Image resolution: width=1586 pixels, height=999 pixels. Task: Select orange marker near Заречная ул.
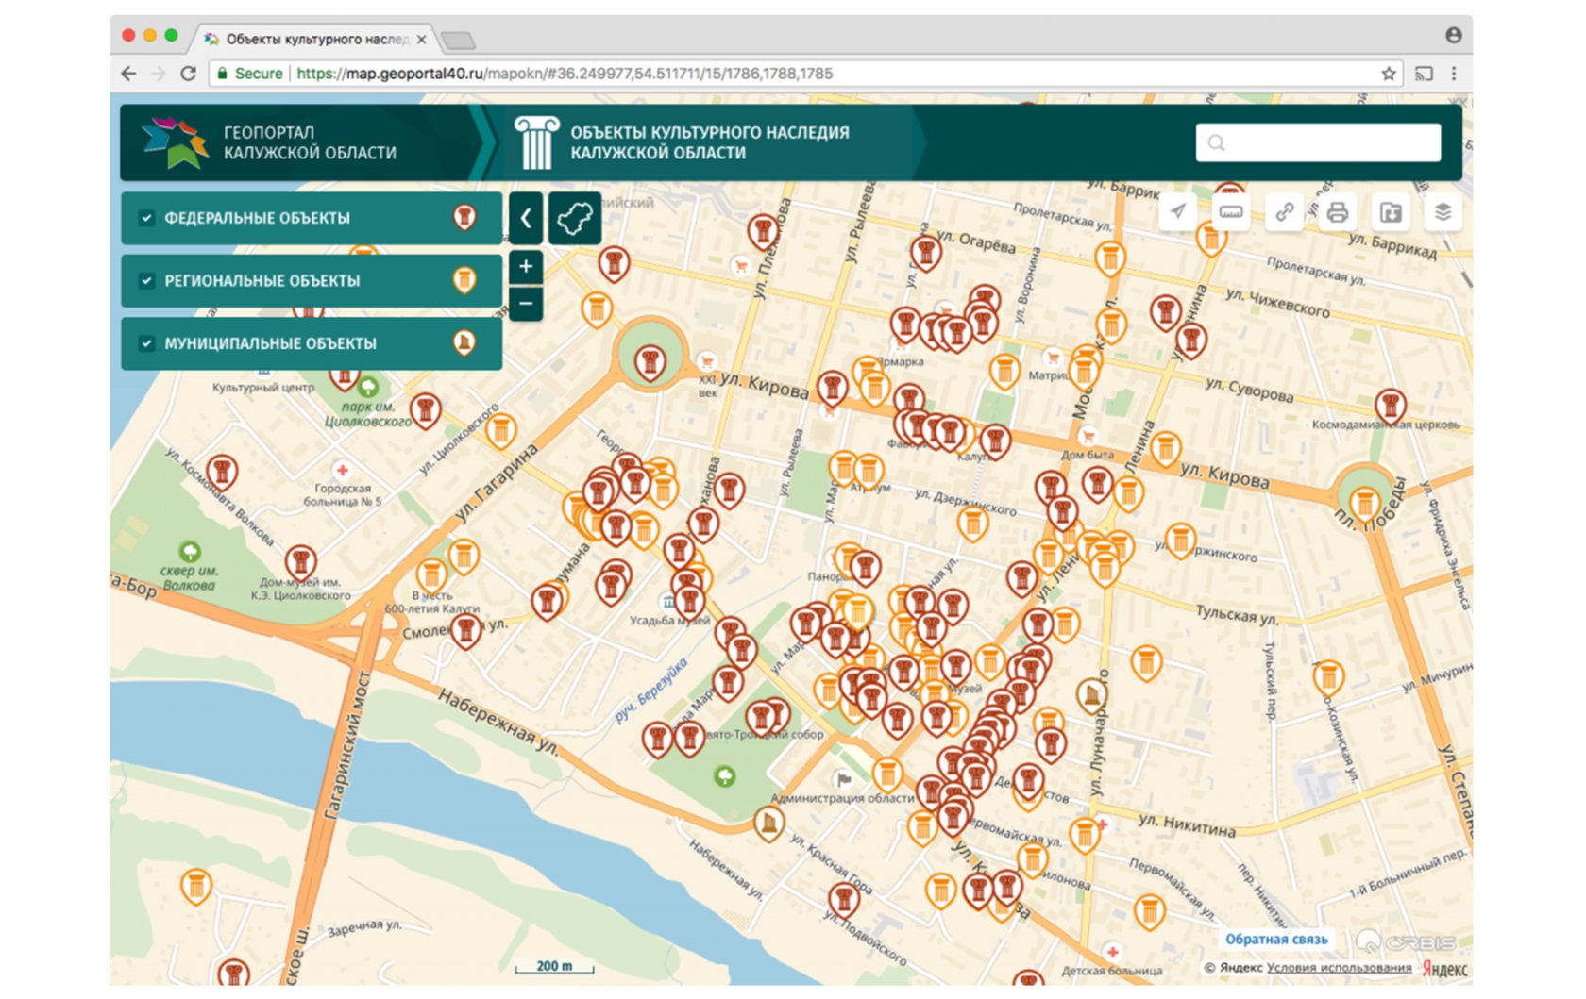coord(196,887)
